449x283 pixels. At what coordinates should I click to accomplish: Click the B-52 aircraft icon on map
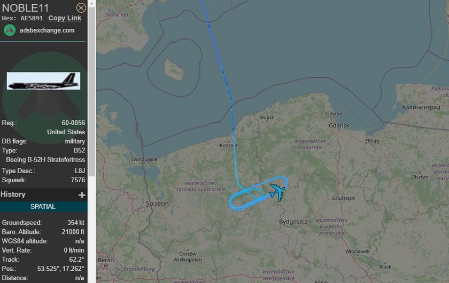(277, 192)
